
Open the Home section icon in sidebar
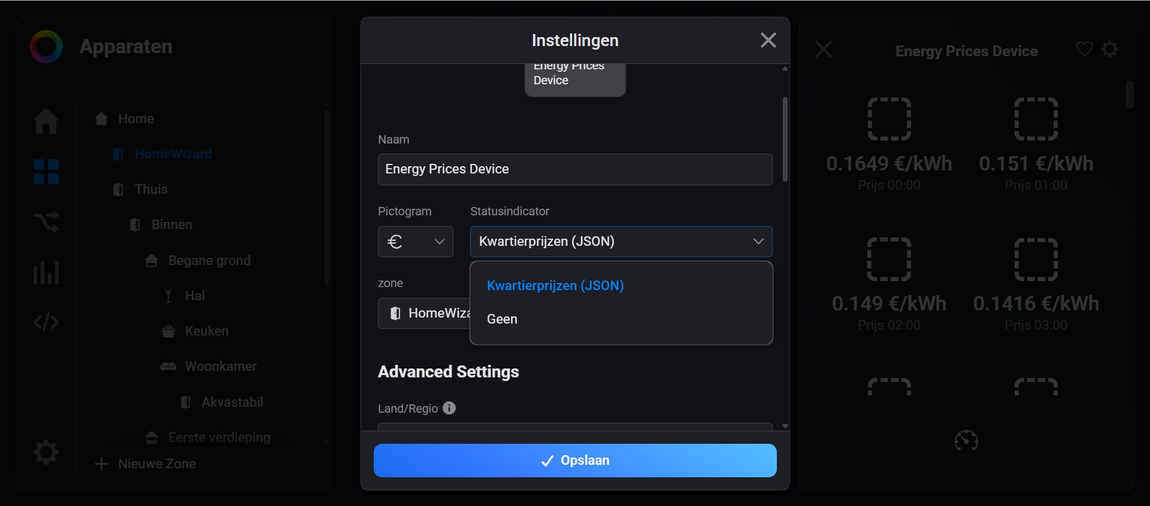[46, 121]
